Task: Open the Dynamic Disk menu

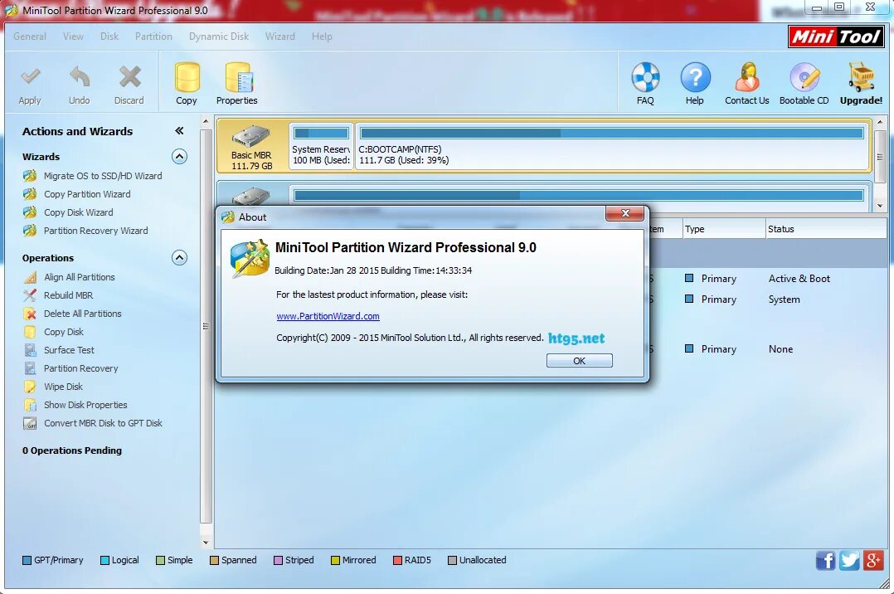Action: click(219, 36)
